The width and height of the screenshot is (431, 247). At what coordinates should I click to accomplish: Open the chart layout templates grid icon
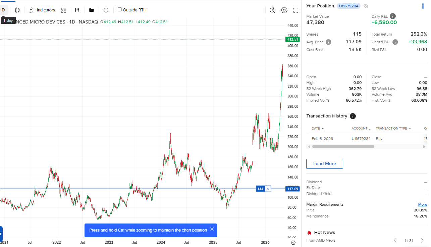tap(64, 10)
